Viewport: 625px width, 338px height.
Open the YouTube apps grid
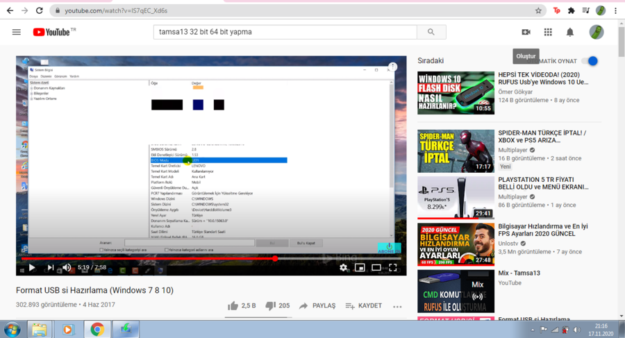[x=548, y=32]
